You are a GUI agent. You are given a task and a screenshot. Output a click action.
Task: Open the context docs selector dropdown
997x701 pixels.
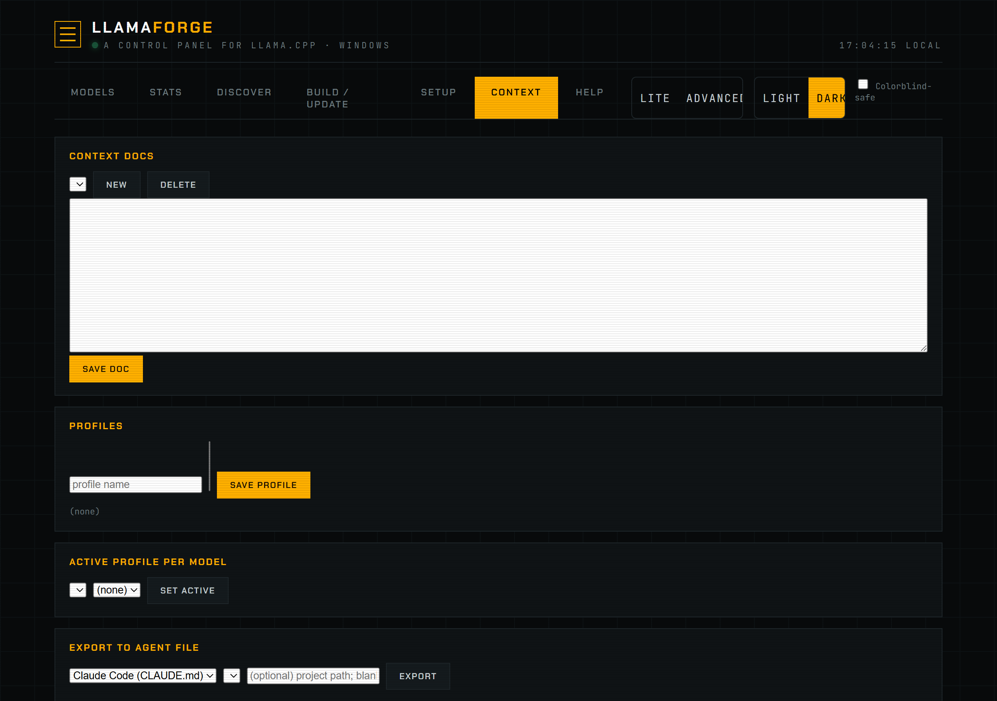tap(78, 184)
